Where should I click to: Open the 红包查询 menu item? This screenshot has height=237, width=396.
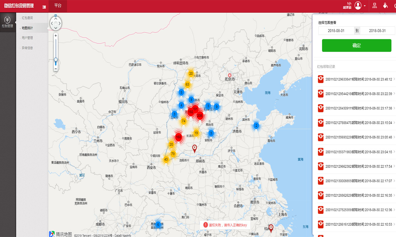[27, 18]
